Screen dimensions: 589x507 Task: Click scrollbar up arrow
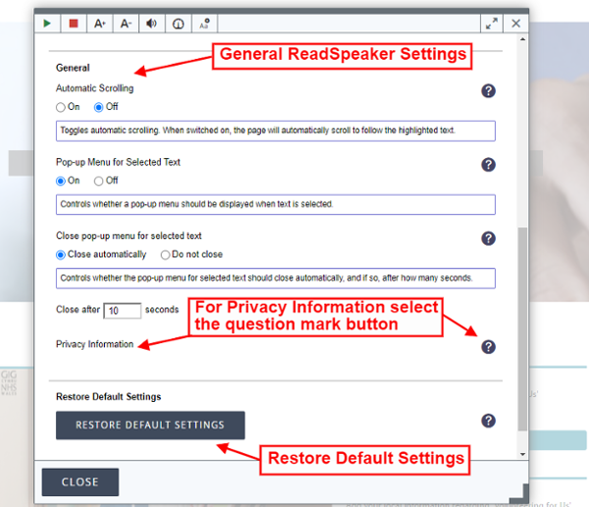point(522,39)
